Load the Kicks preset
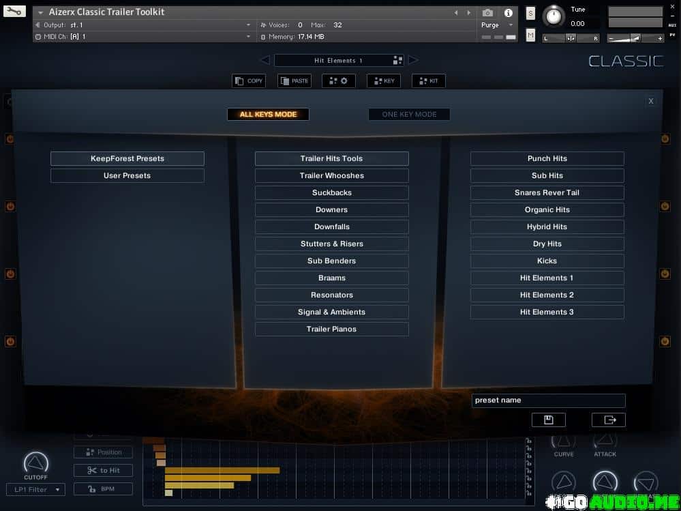This screenshot has width=681, height=511. pyautogui.click(x=547, y=261)
